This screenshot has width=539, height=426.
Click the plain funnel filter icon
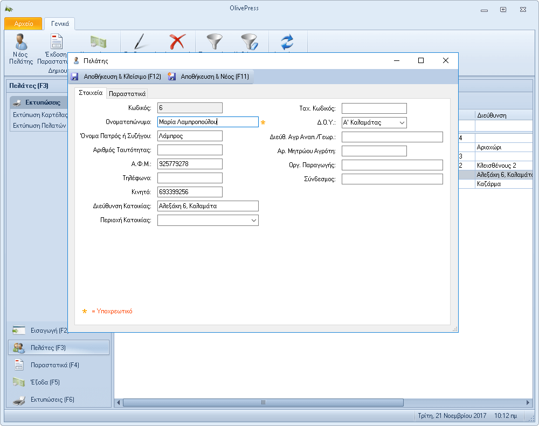(215, 42)
